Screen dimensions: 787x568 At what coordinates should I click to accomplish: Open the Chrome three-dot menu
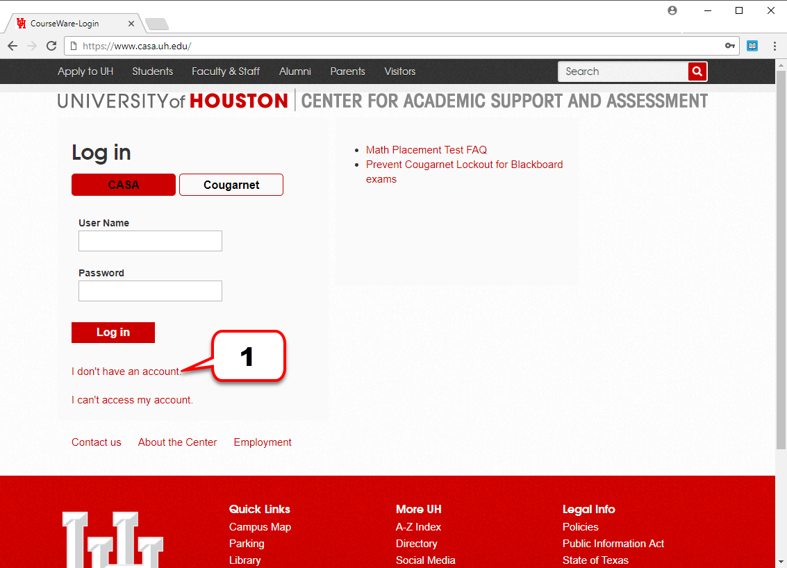coord(774,46)
